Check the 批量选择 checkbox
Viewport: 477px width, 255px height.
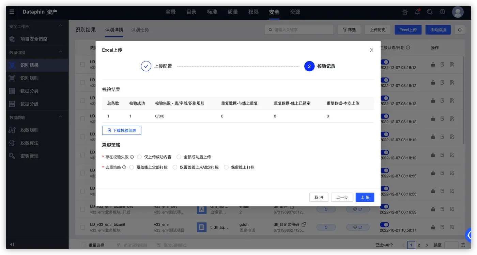[x=84, y=245]
